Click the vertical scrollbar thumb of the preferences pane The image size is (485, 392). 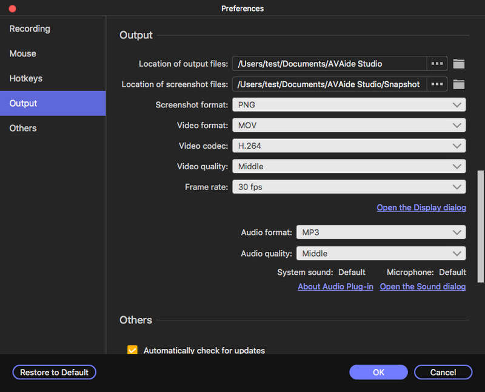[x=480, y=226]
